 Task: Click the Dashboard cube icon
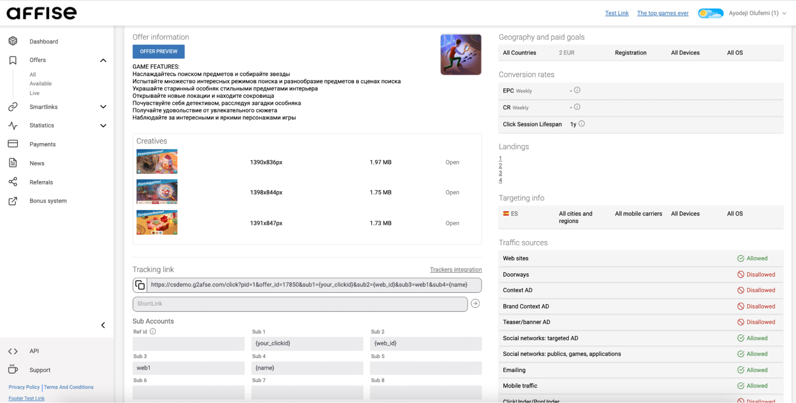(13, 41)
